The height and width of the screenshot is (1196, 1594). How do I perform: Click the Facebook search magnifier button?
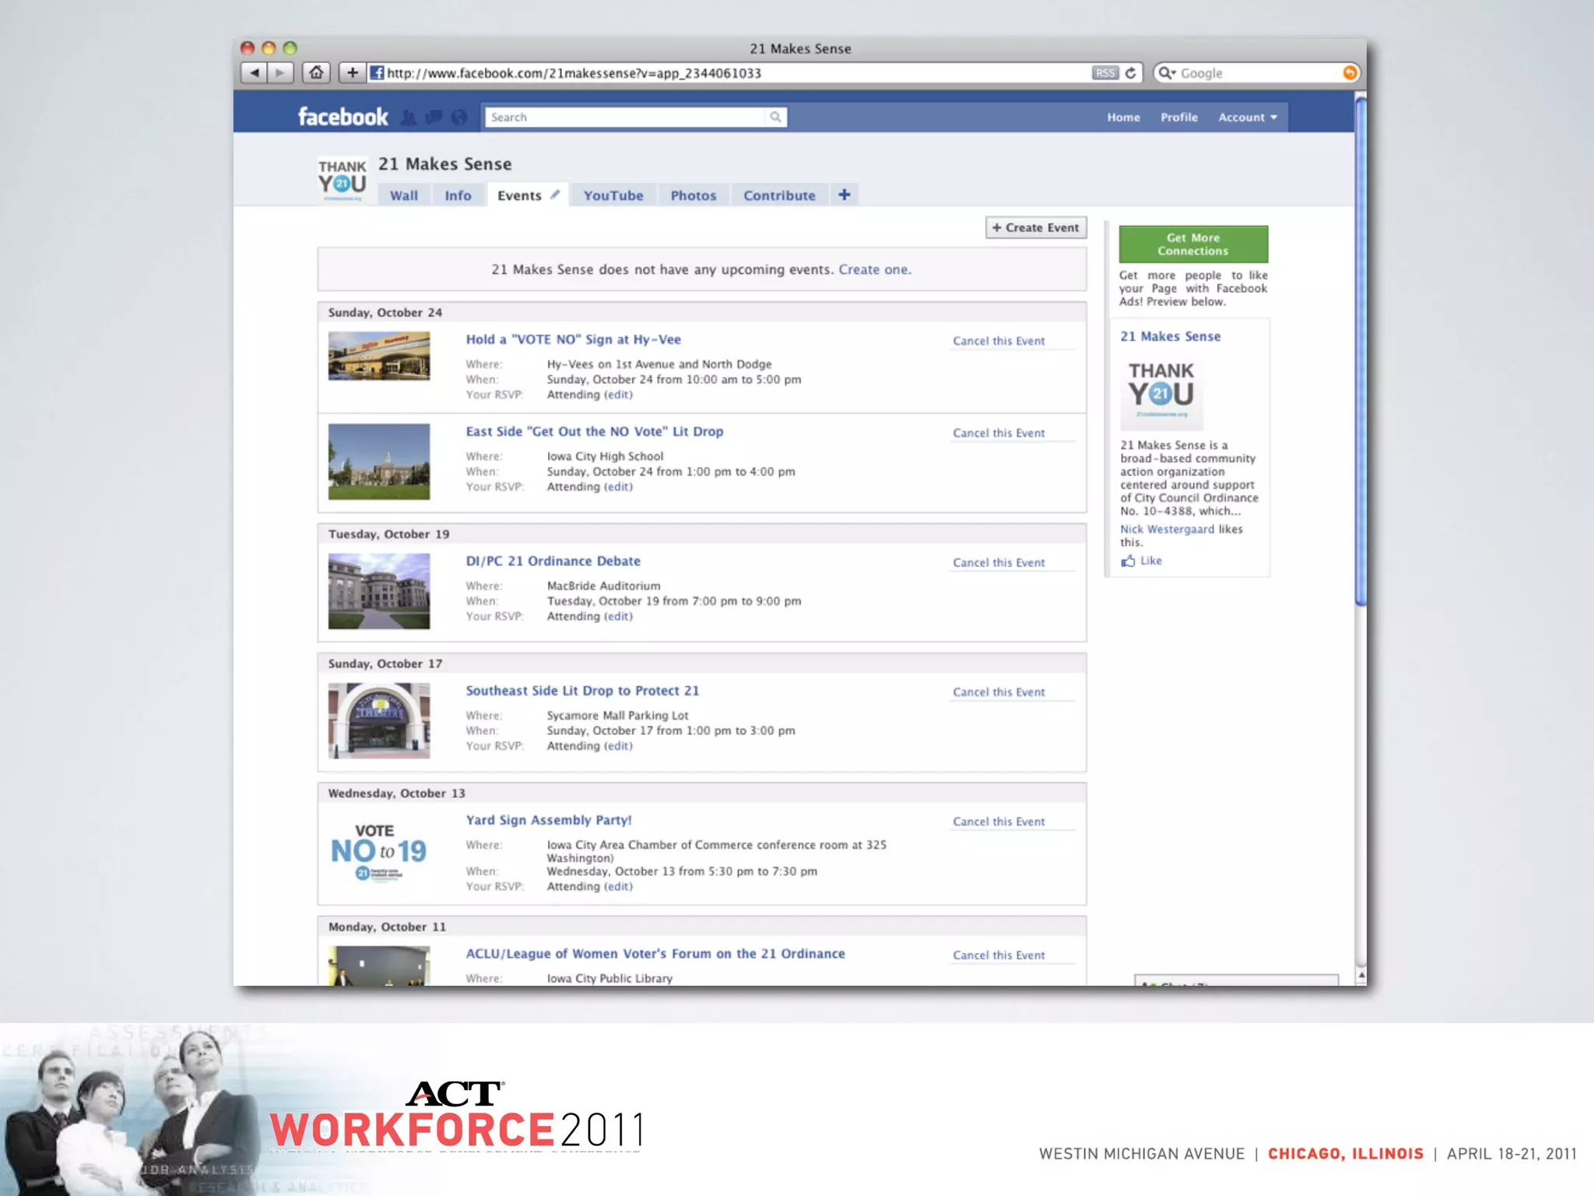(775, 117)
